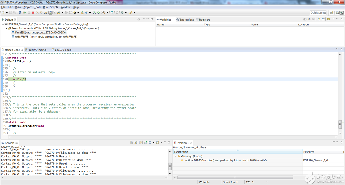Toggle Scroll Lock in the Console toolbar

136,142
